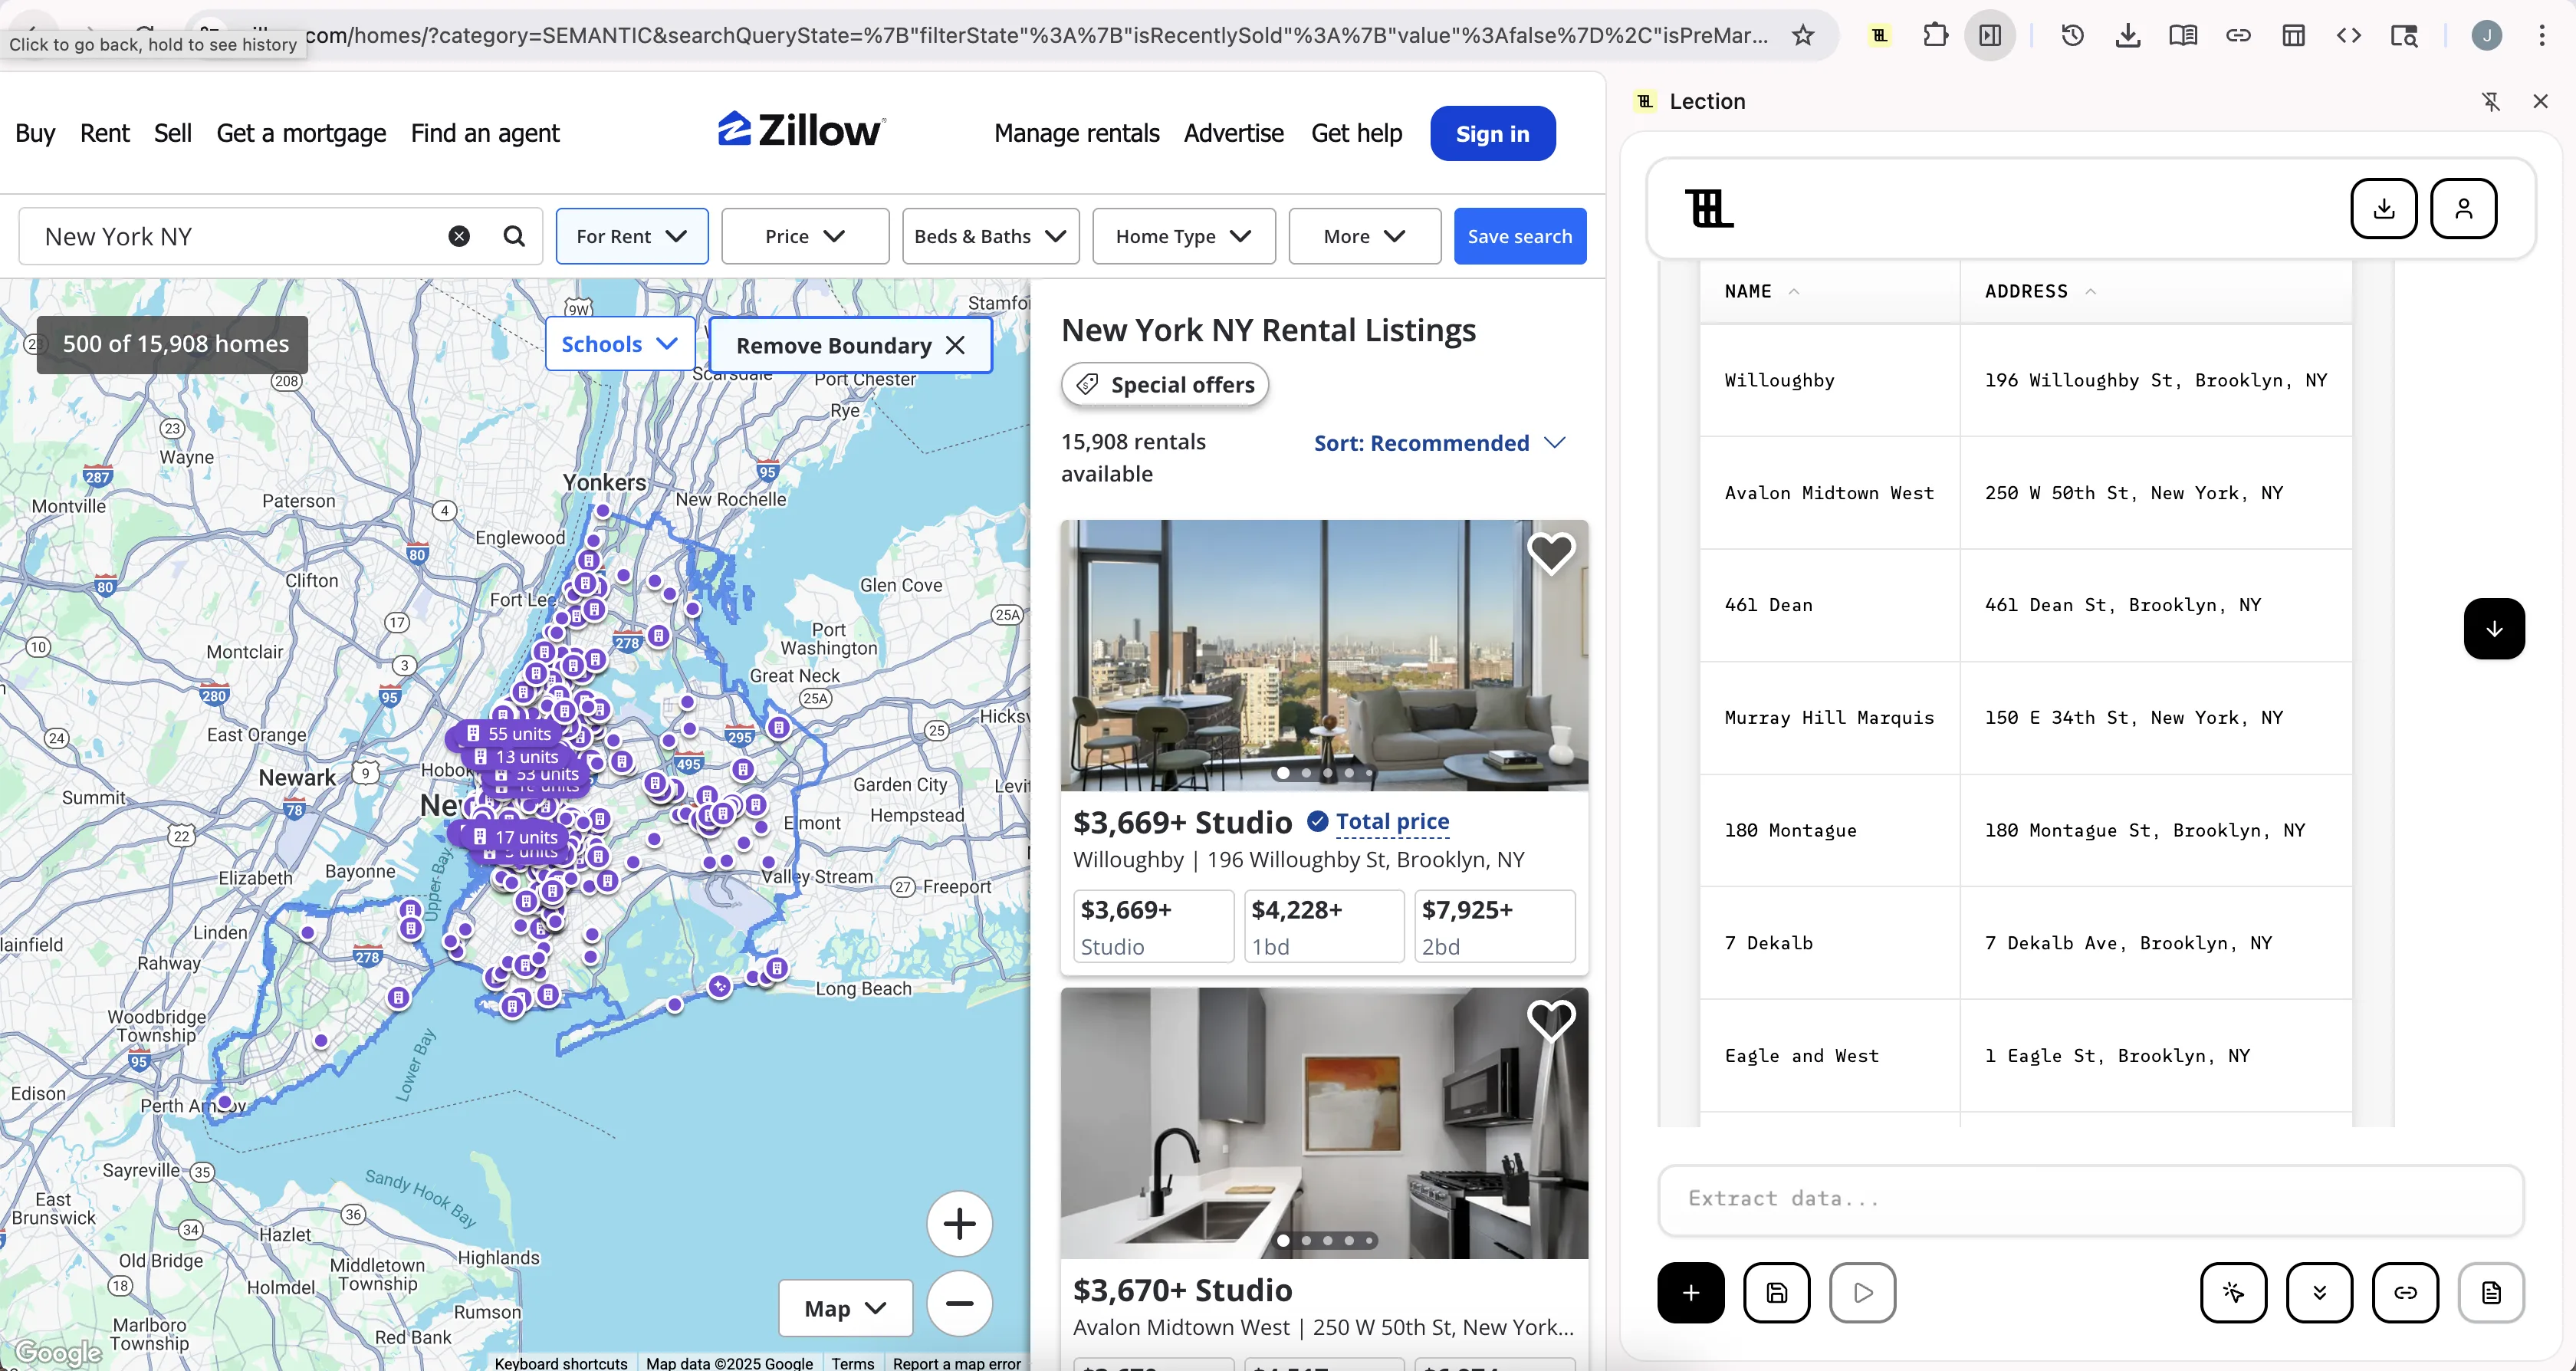The width and height of the screenshot is (2576, 1371).
Task: Expand the Home Type filter
Action: click(x=1183, y=236)
